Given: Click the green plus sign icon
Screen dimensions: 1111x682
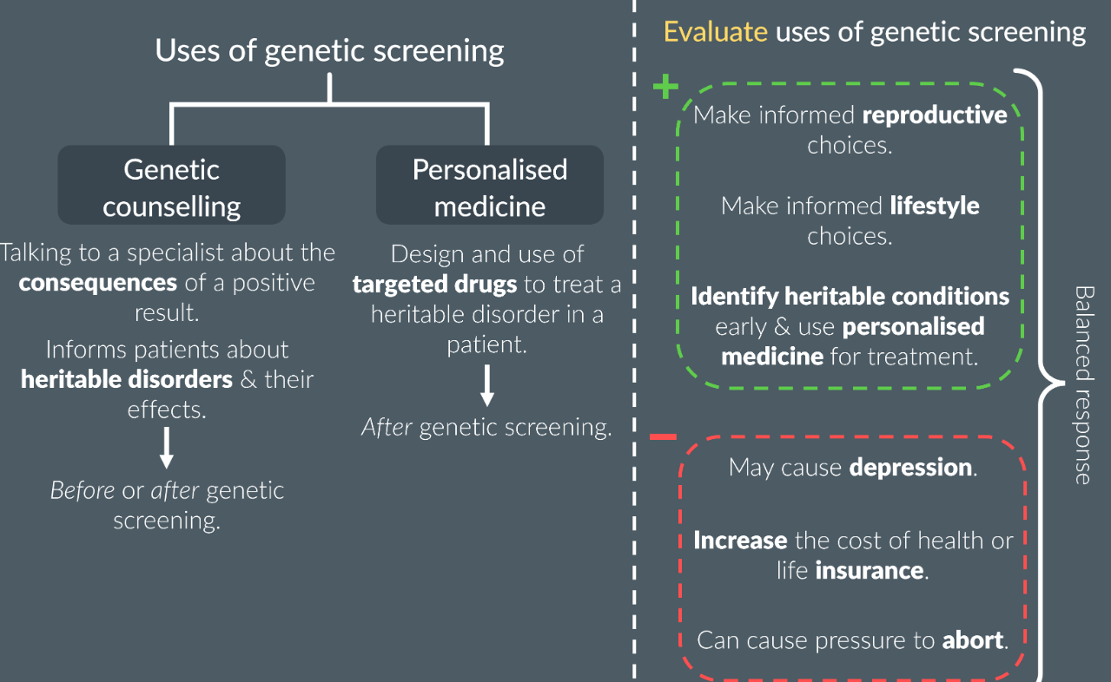Looking at the screenshot, I should click(665, 88).
